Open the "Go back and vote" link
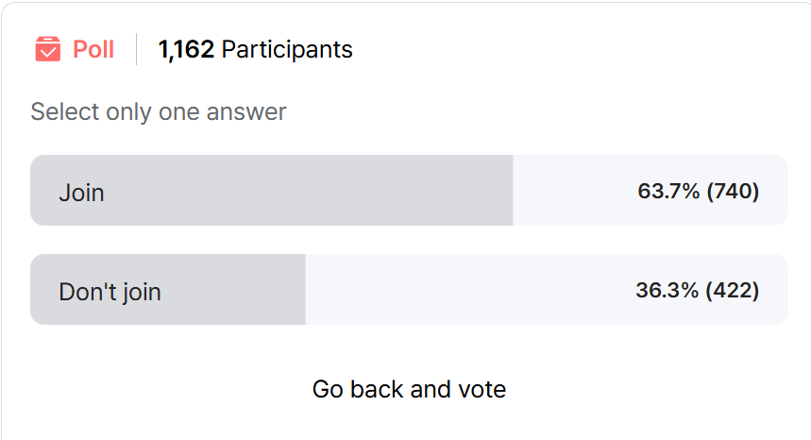811x440 pixels. point(409,389)
